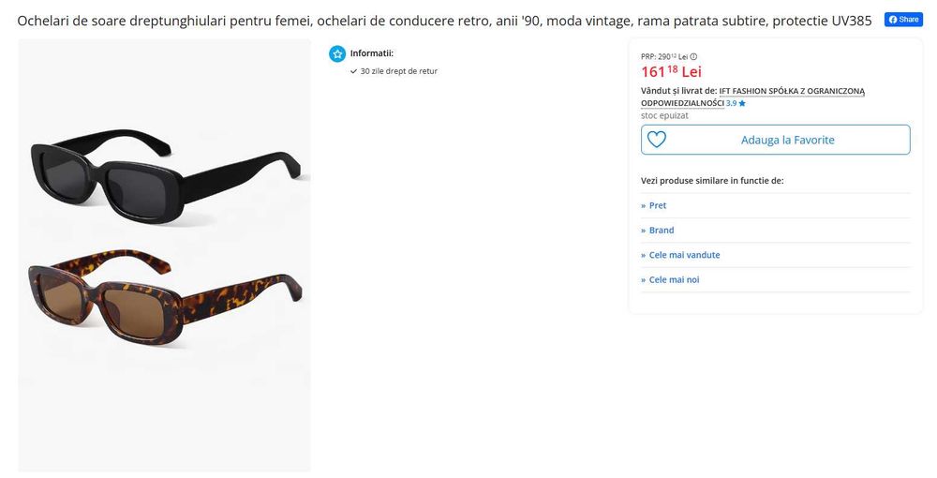This screenshot has width=937, height=478.
Task: Open the IFT FASHION seller link
Action: tap(792, 91)
